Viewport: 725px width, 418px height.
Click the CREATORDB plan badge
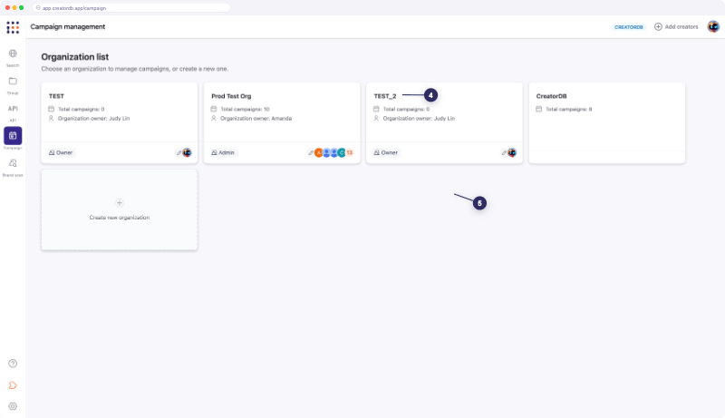(x=629, y=27)
